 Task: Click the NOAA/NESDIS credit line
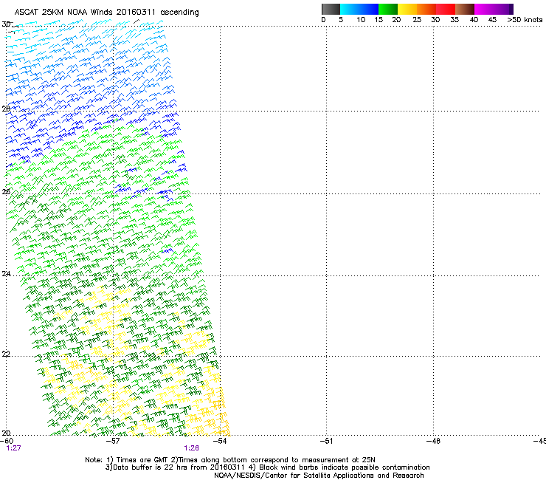pos(319,476)
